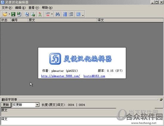Click the 译文 column header
Image resolution: width=164 pixels, height=126 pixels.
point(130,20)
